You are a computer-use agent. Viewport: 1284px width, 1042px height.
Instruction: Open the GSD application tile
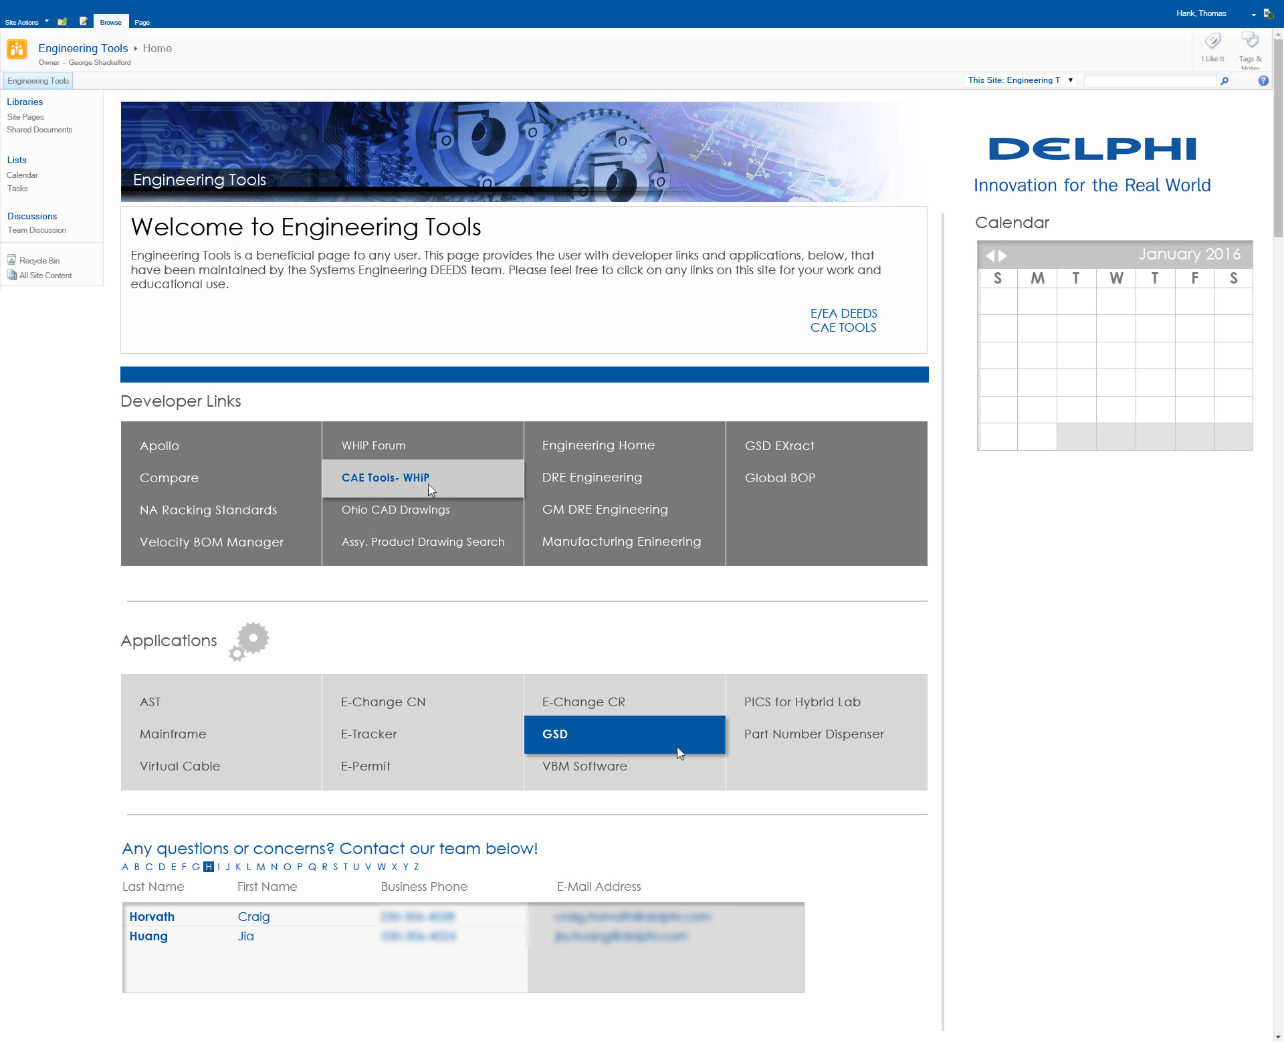point(555,734)
